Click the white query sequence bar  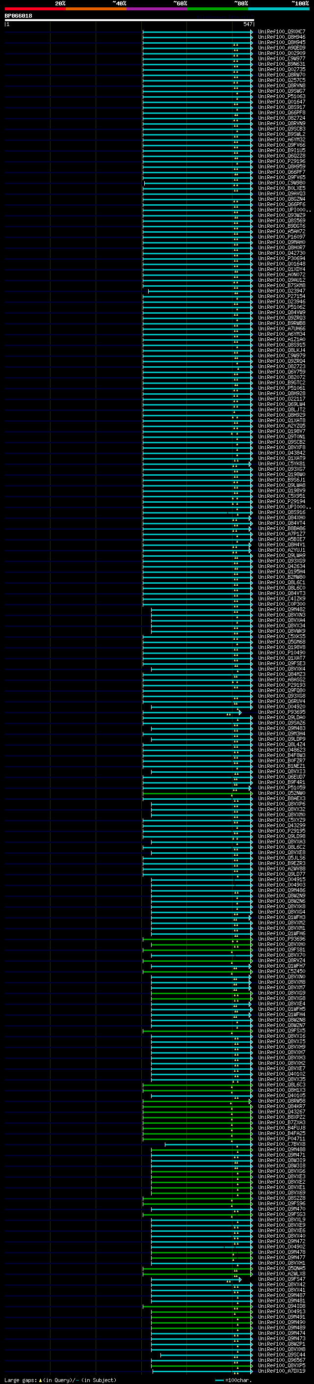pos(130,21)
